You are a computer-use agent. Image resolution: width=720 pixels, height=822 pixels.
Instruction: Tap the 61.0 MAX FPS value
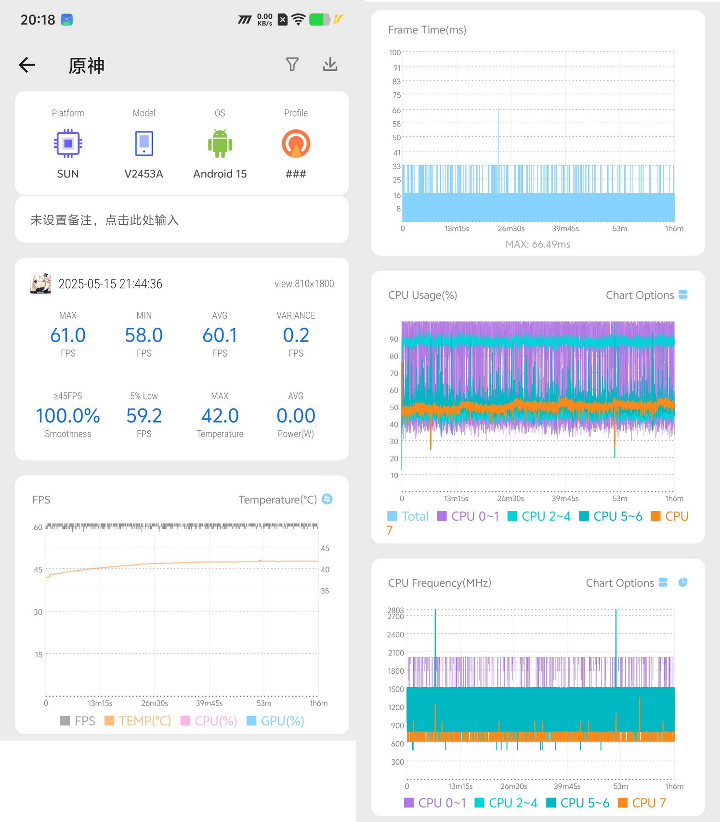coord(68,335)
